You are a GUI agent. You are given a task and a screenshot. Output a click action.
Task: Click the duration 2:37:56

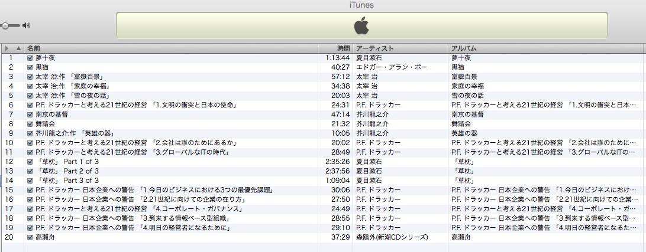pyautogui.click(x=337, y=171)
